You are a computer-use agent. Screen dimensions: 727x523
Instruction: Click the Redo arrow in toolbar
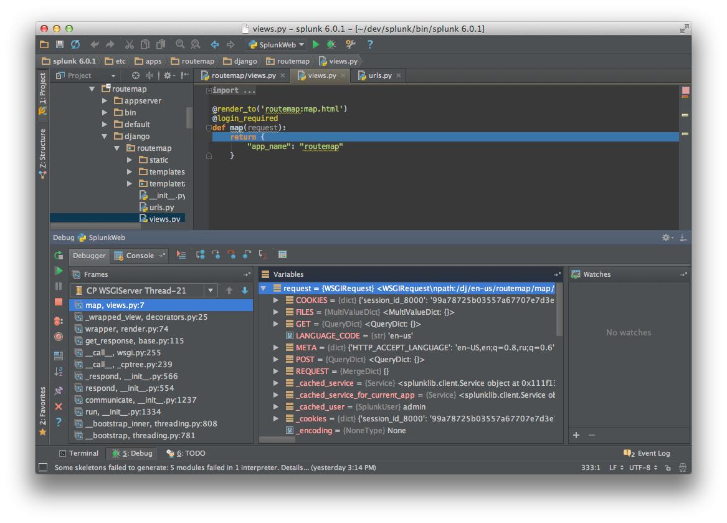[110, 44]
